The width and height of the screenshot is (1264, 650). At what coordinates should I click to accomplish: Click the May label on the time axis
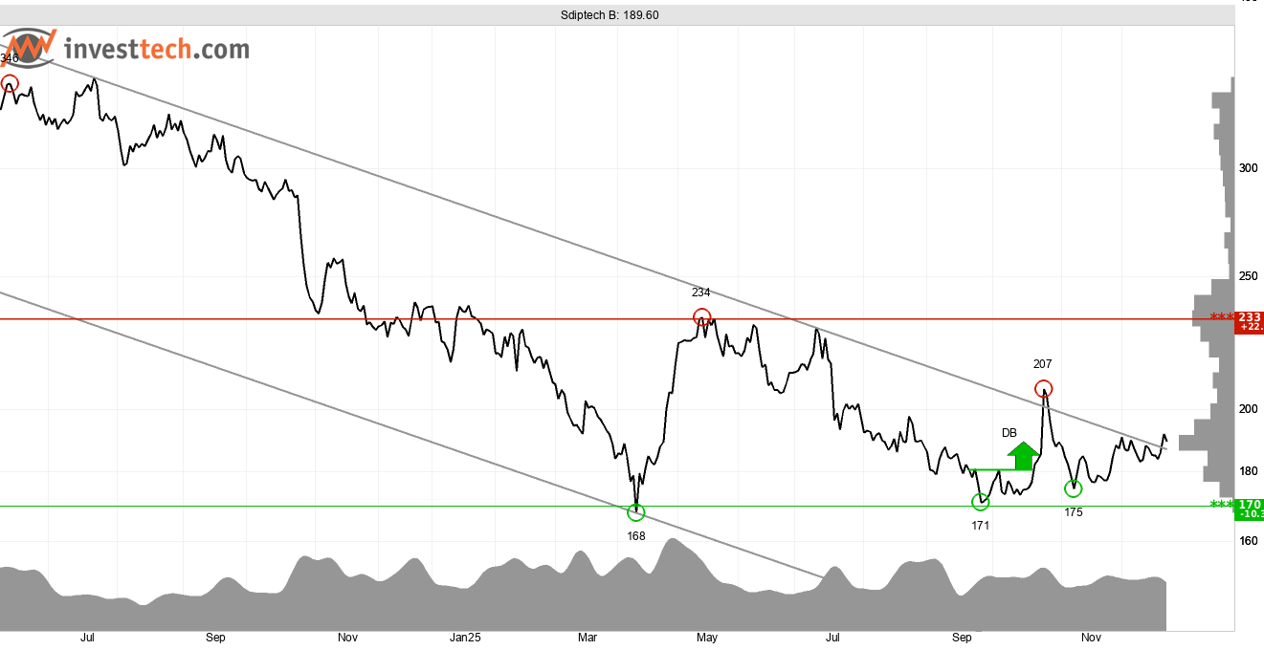point(706,637)
